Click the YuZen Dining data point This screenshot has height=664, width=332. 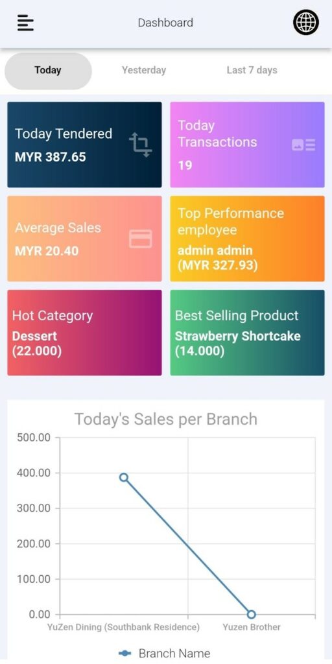coord(124,477)
